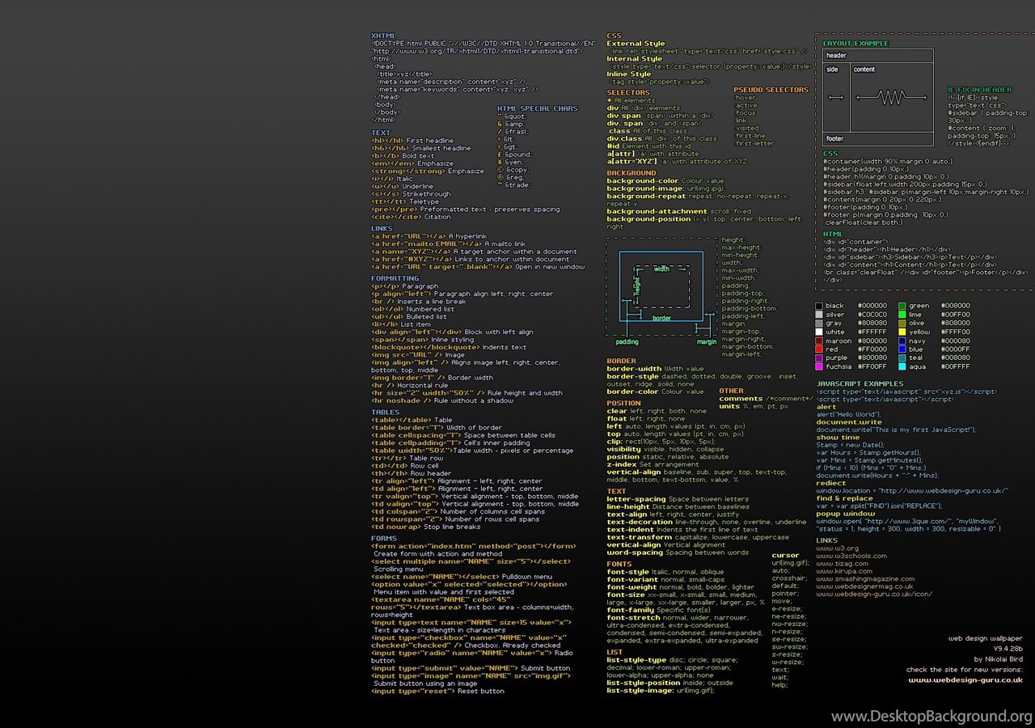This screenshot has height=728, width=1035.
Task: Click the External Style label
Action: point(636,44)
